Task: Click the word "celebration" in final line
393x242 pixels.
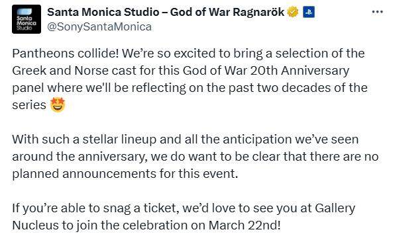Action: (x=155, y=225)
